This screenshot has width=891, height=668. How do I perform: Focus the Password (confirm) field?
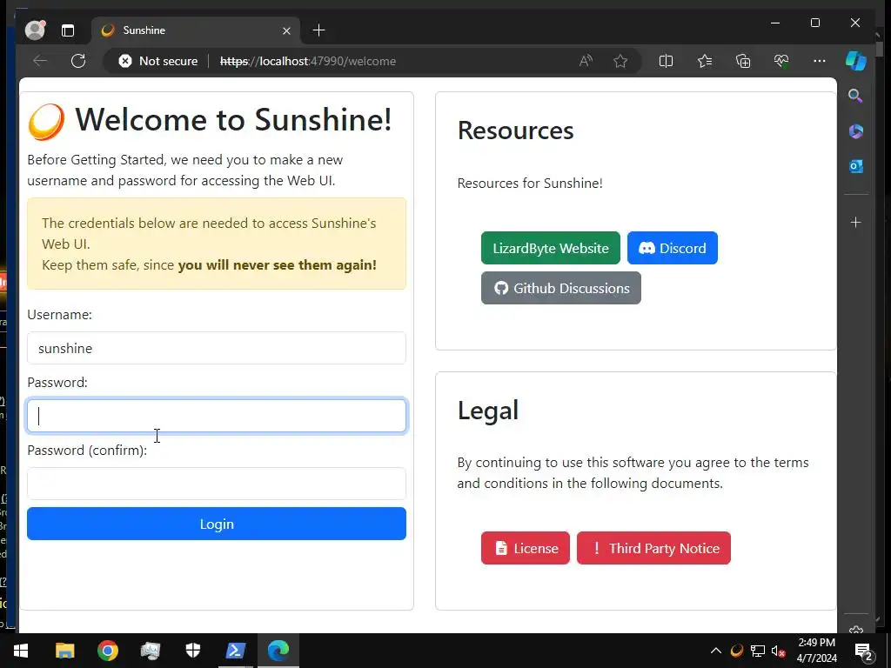pyautogui.click(x=217, y=484)
